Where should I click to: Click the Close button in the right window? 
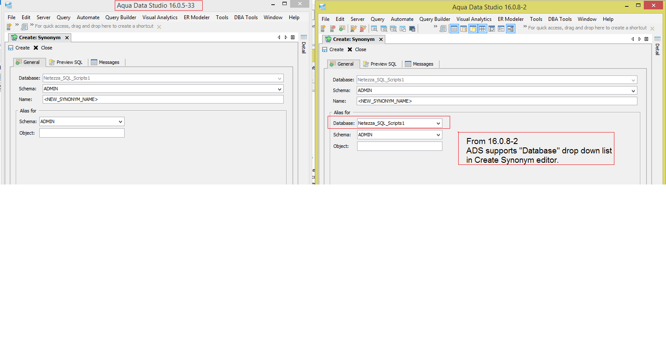[x=357, y=49]
